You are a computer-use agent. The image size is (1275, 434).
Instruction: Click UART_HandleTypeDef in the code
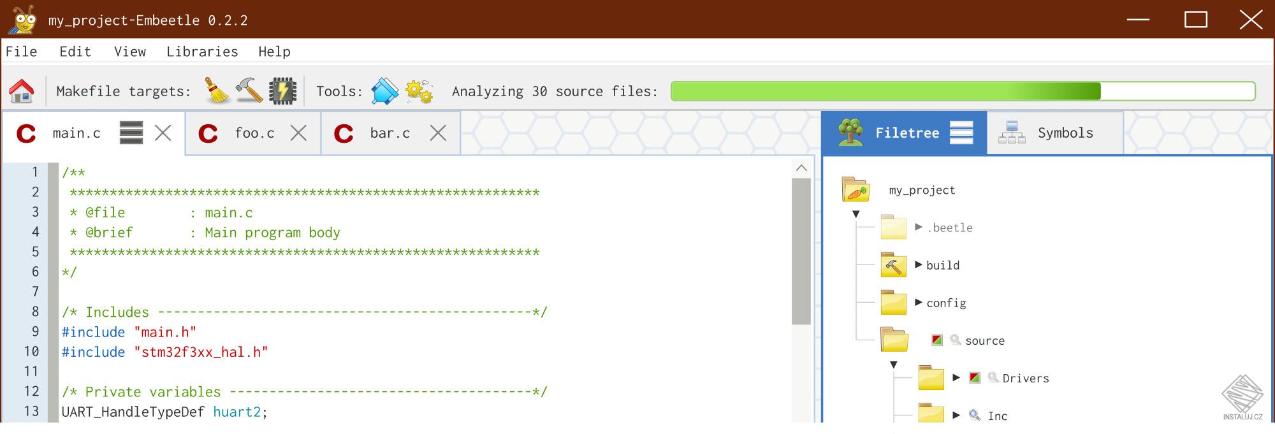(x=133, y=412)
